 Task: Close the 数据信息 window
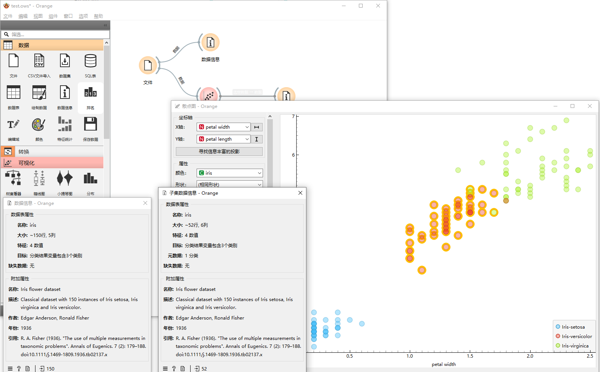coord(145,203)
